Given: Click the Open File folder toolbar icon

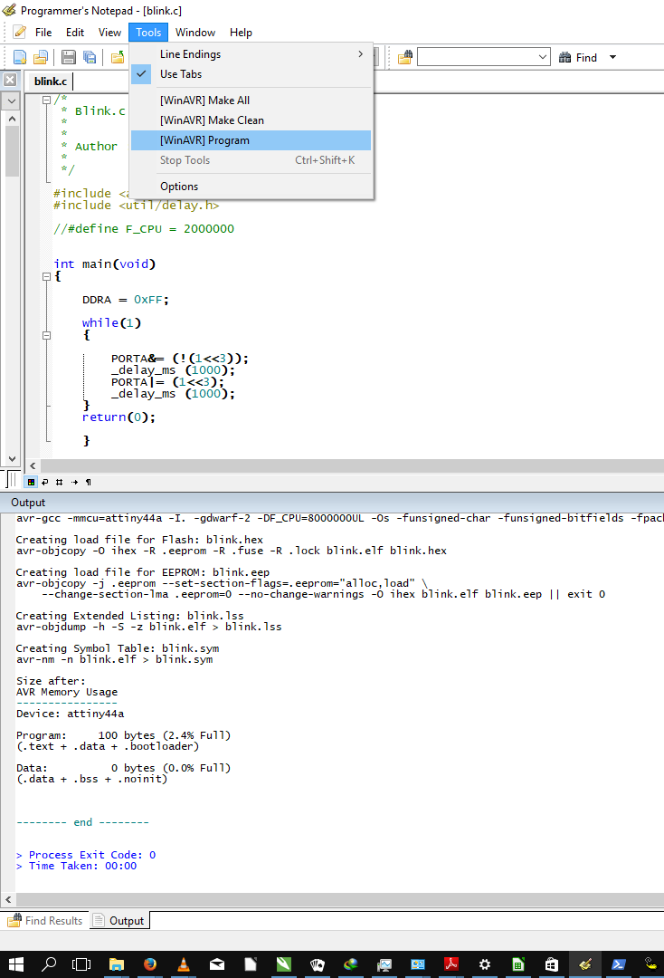Looking at the screenshot, I should [x=41, y=57].
